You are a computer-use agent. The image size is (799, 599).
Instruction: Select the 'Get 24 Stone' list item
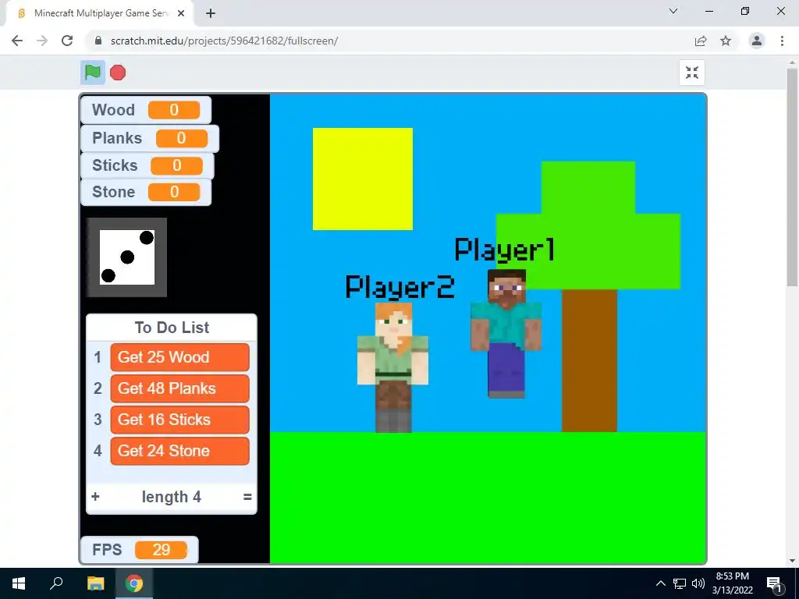[x=180, y=451]
